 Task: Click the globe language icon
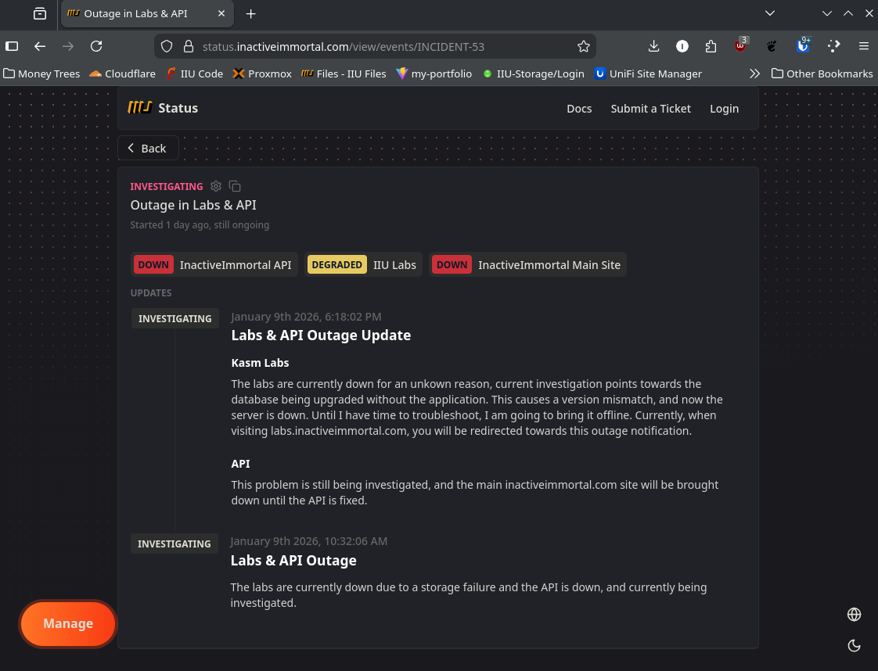point(855,615)
